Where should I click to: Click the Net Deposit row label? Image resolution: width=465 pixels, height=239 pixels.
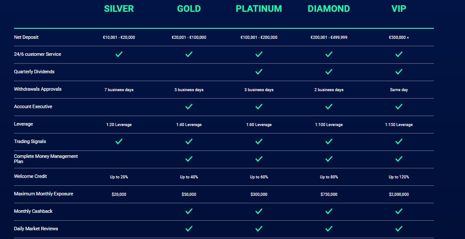coord(26,37)
